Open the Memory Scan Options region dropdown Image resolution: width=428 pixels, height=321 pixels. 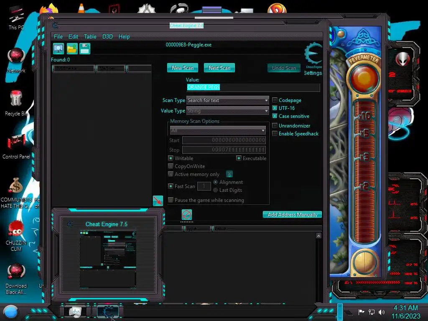click(x=217, y=130)
